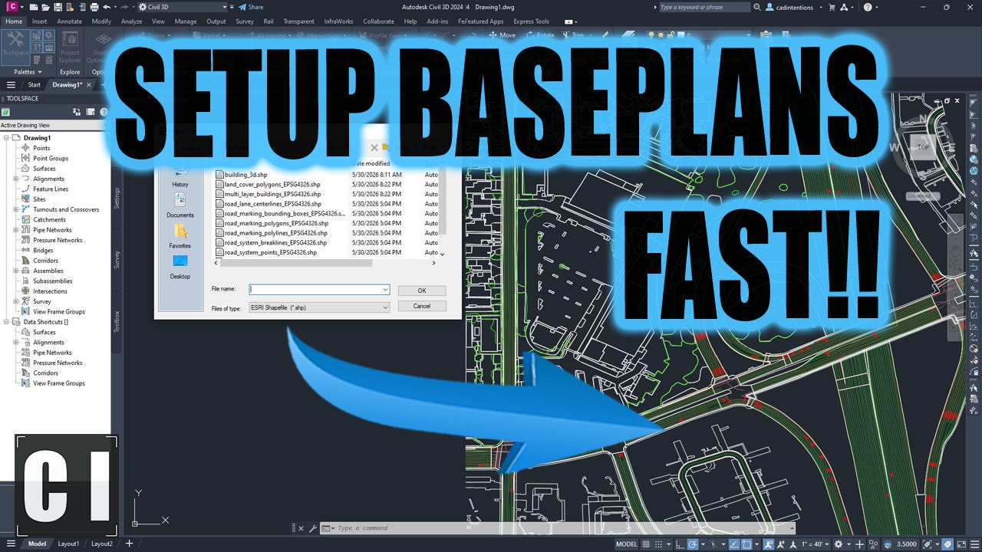
Task: Expand the Turnouts and Crossovers node
Action: [x=16, y=209]
